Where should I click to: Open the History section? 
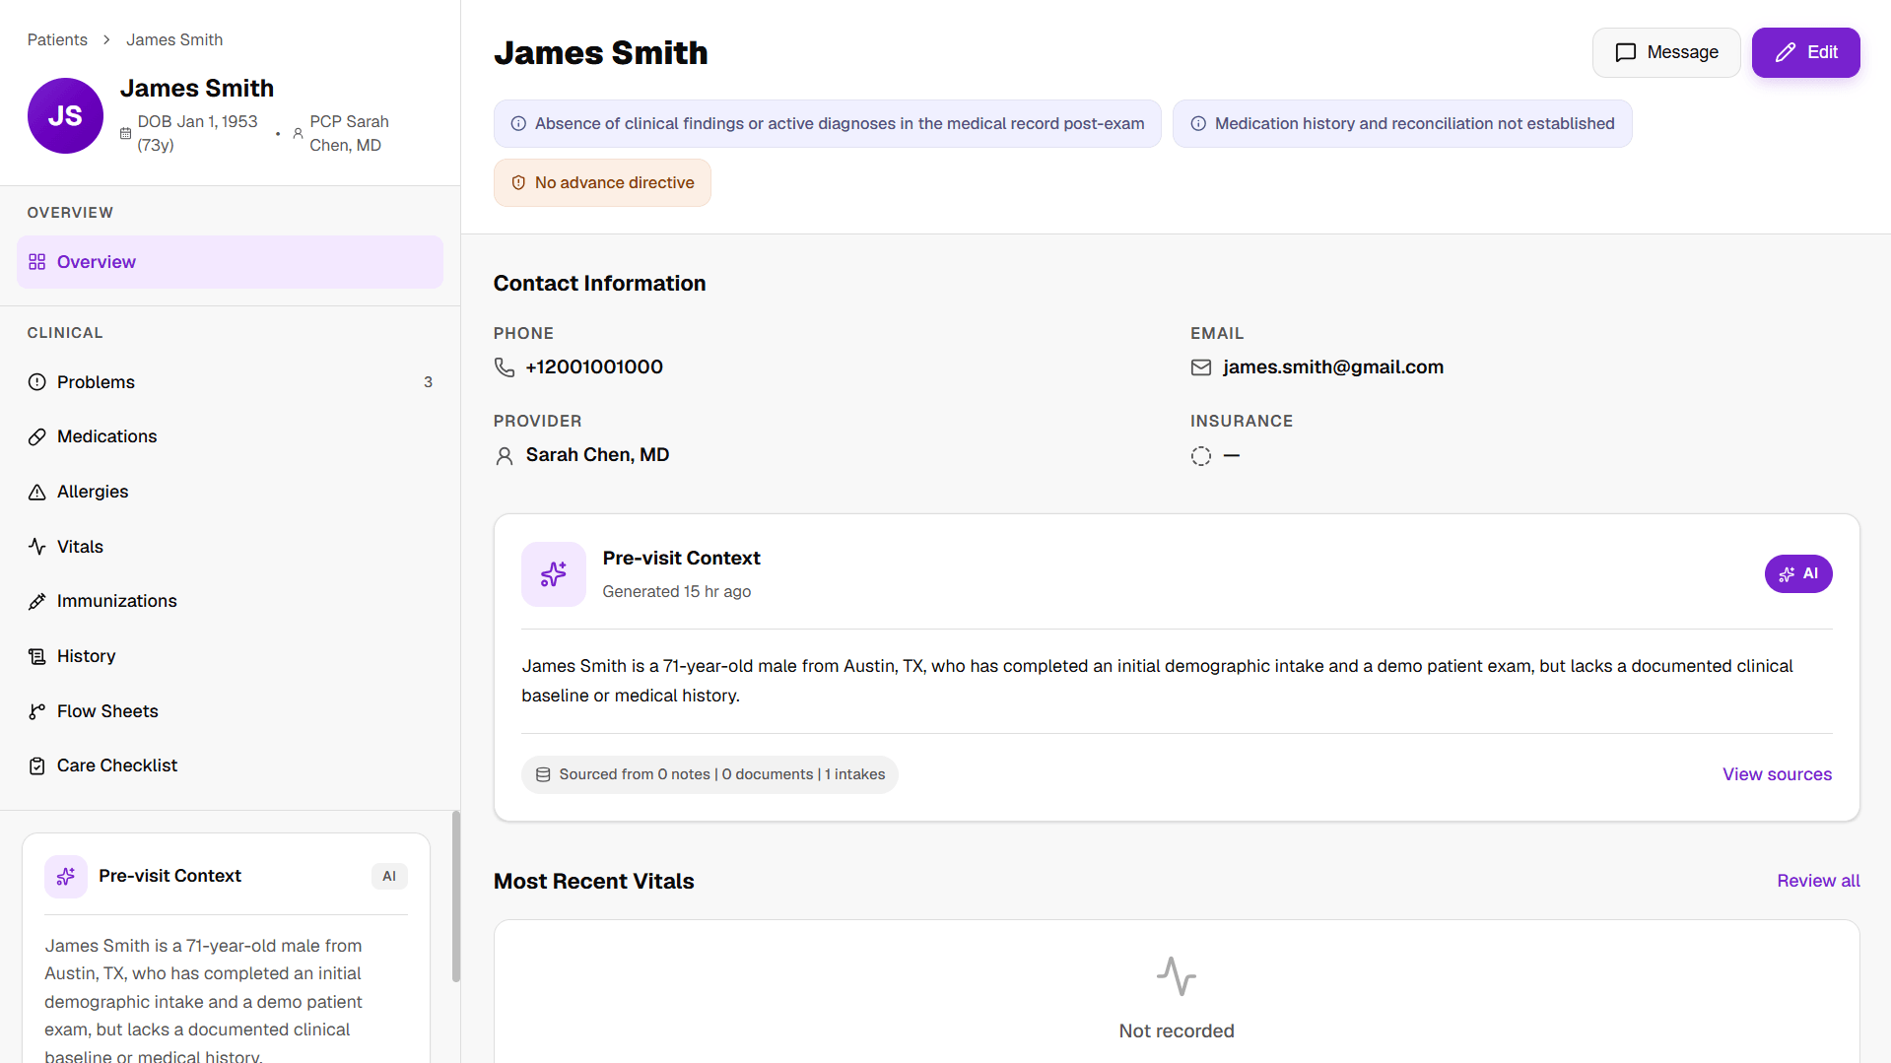[x=230, y=656]
